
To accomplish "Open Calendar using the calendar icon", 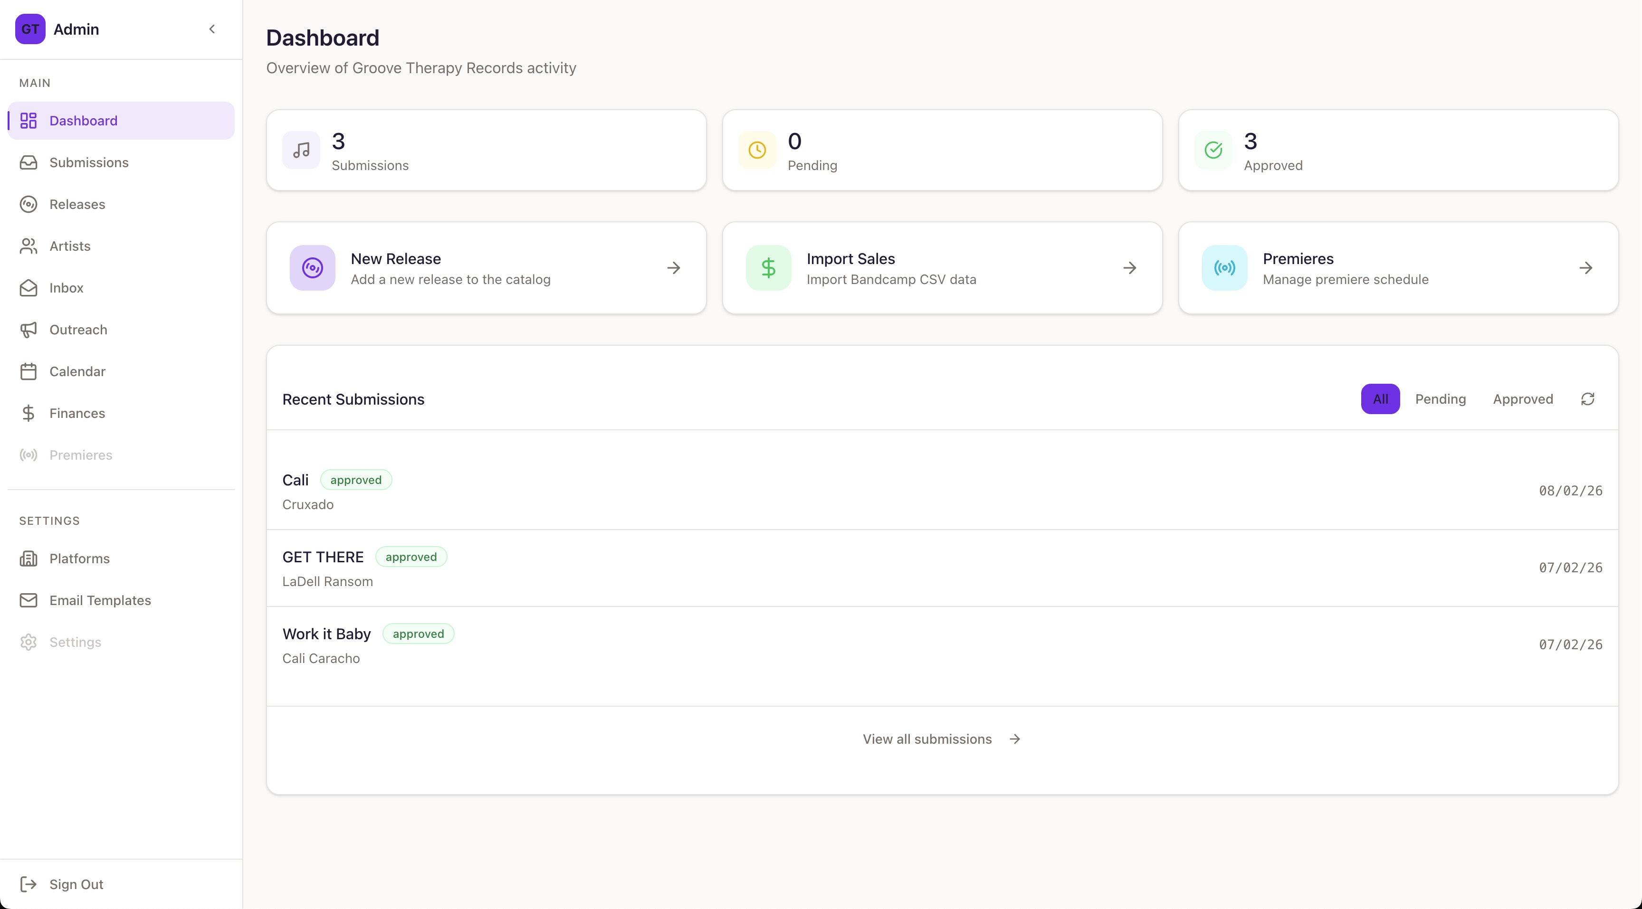I will 29,371.
